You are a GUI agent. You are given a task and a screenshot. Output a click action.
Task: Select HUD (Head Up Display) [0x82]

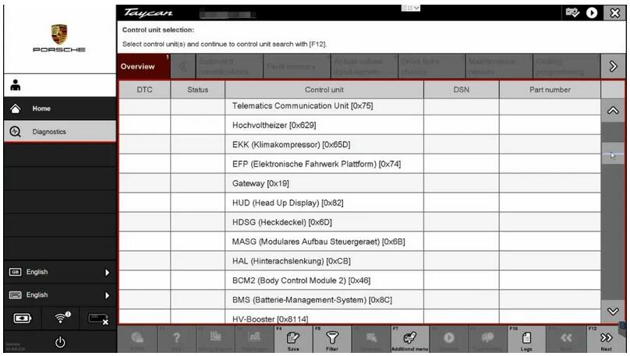(x=359, y=203)
